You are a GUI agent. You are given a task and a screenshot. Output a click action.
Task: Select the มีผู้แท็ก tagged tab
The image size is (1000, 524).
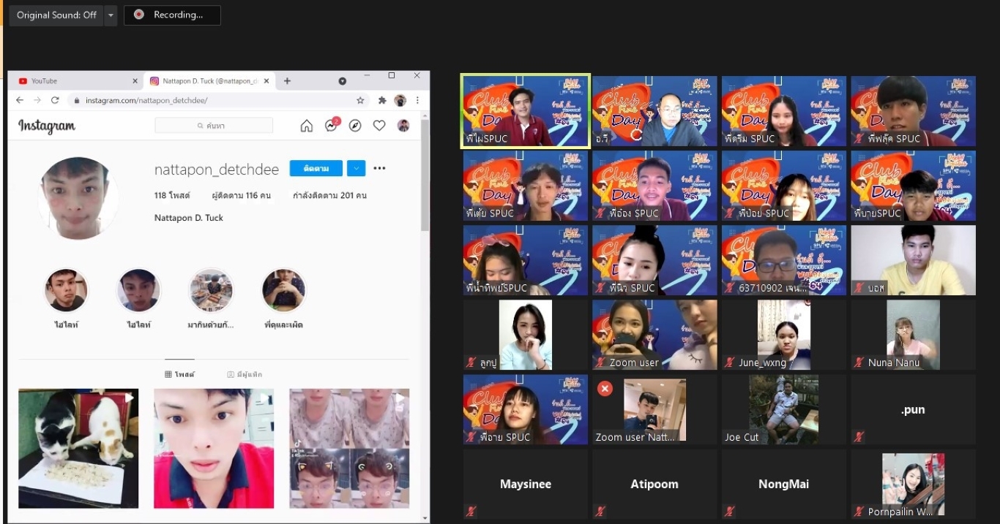(x=245, y=374)
